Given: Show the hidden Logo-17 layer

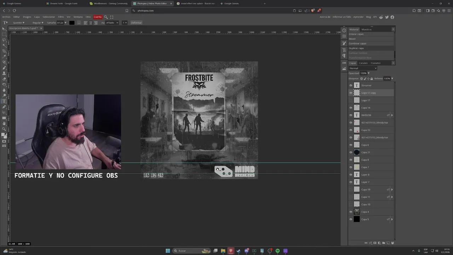Looking at the screenshot, I should (x=351, y=100).
